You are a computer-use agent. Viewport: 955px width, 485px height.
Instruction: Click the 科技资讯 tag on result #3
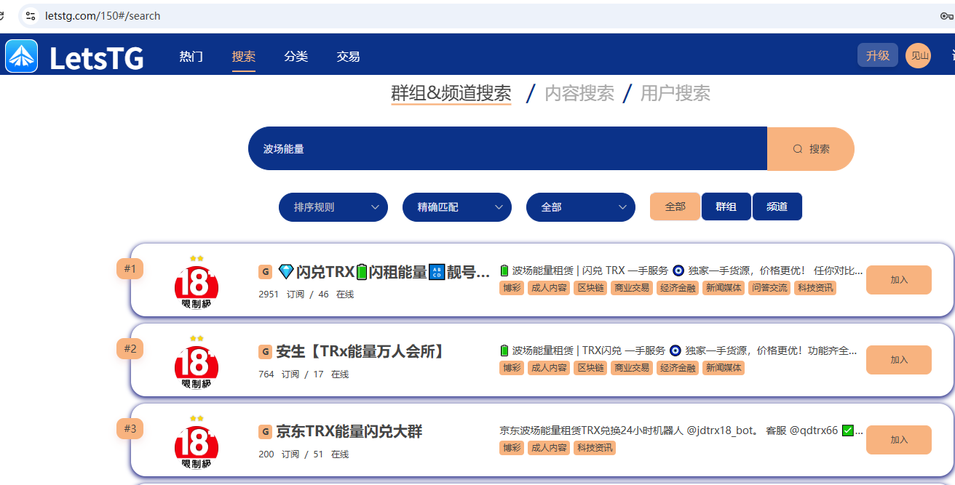tap(595, 448)
